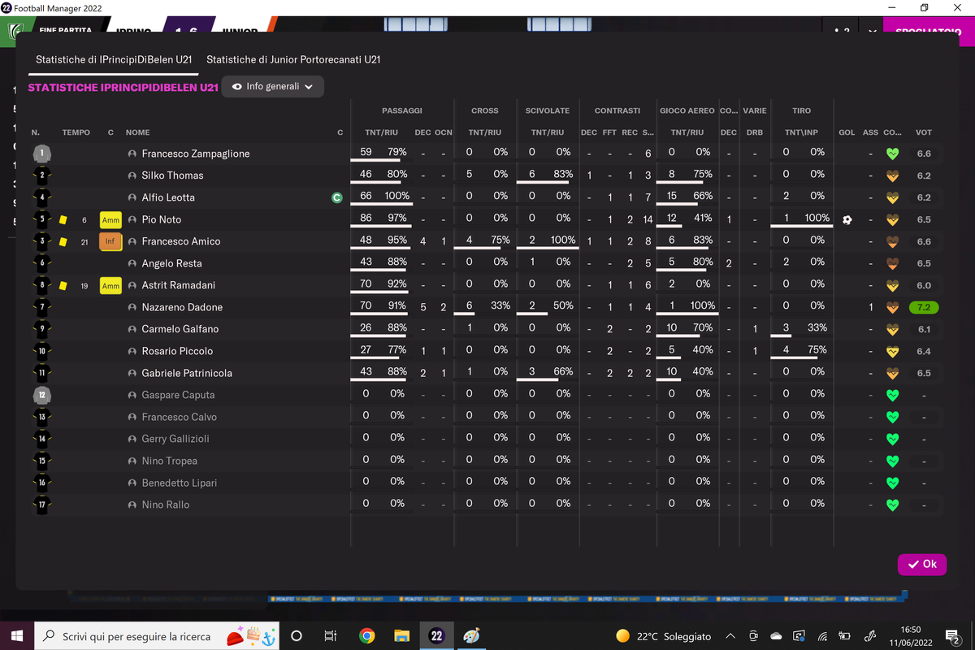Sort by the NOME column header
Viewport: 975px width, 650px height.
(x=137, y=132)
